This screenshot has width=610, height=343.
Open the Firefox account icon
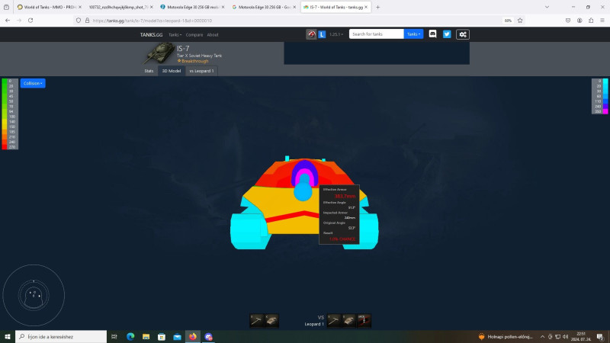click(579, 21)
